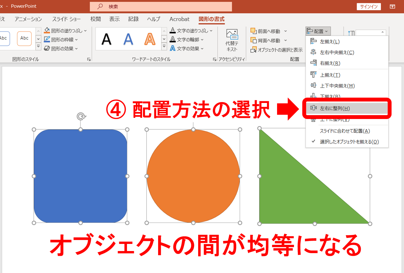Switch to 図形の書式 tab
The image size is (404, 273).
[x=211, y=19]
